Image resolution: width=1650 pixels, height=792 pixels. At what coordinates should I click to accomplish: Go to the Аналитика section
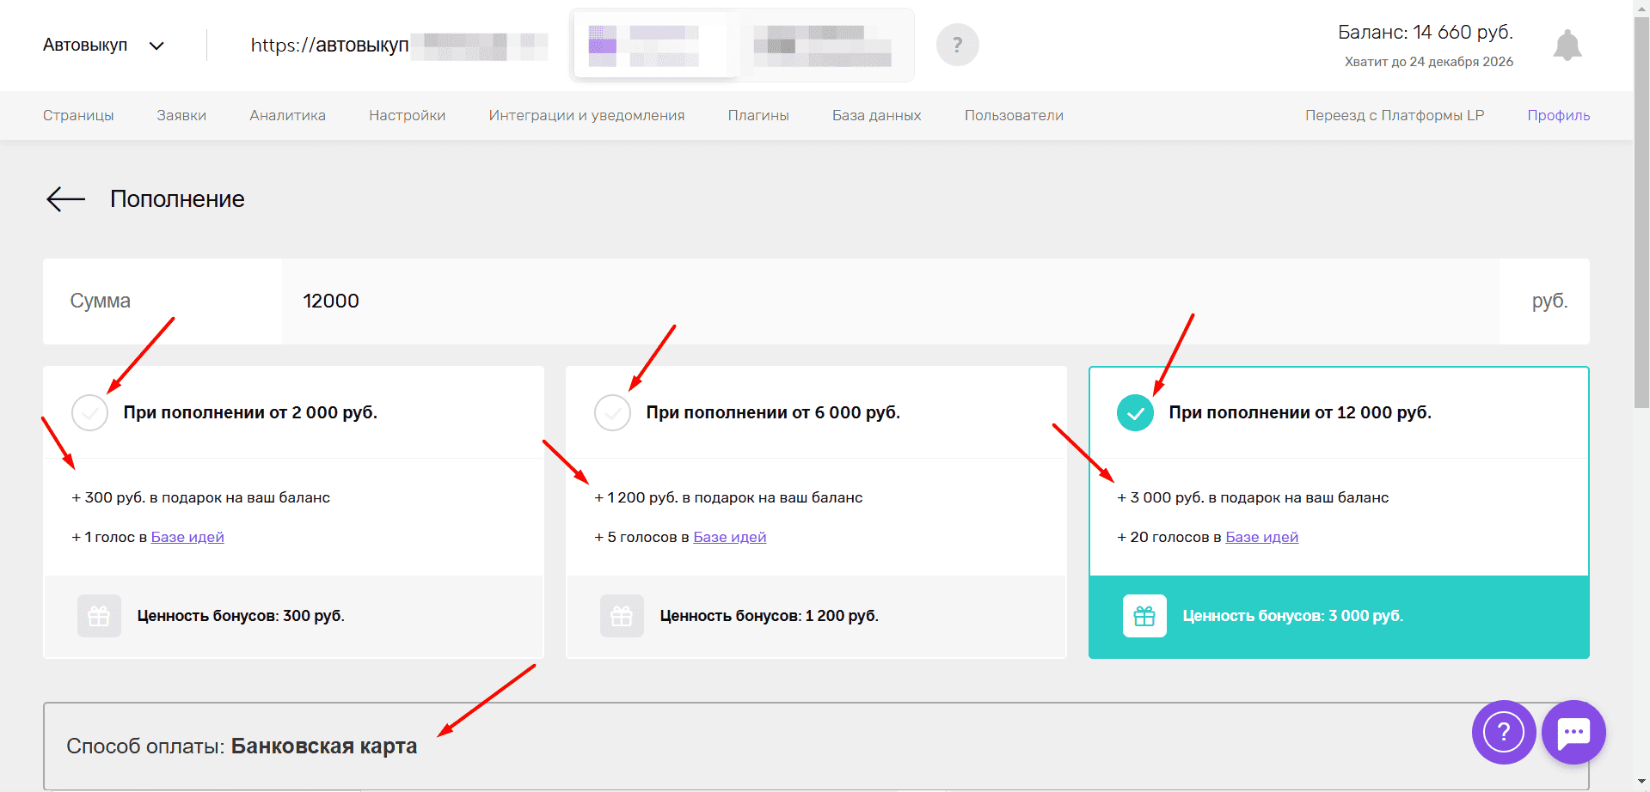coord(287,115)
